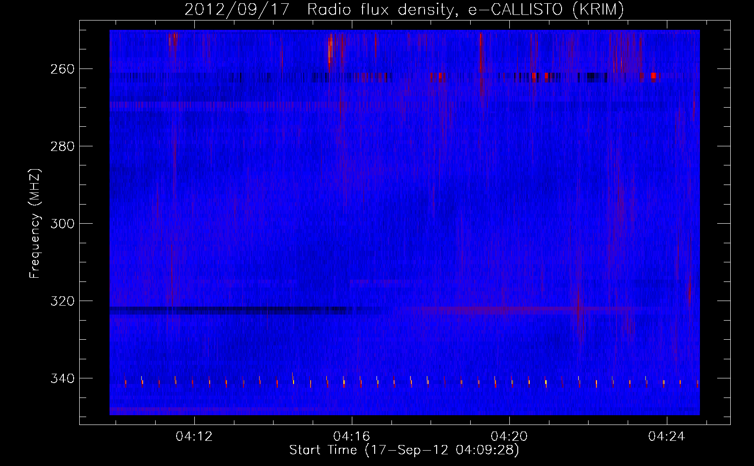Screen dimensions: 754x466
Task: Click the 320 frequency tick label
Action: 62,301
